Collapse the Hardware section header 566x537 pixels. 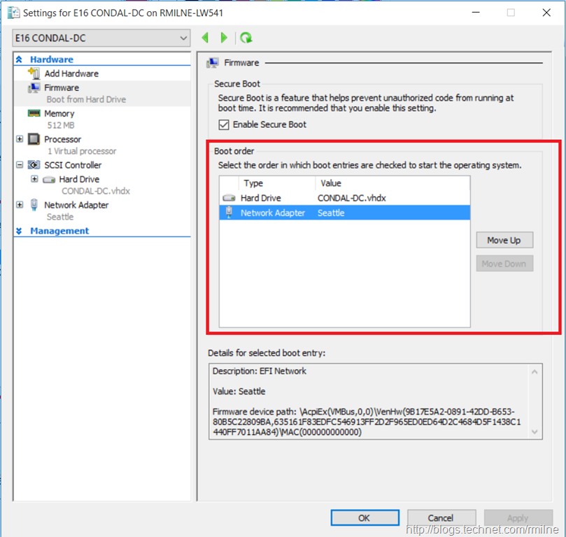coord(20,60)
